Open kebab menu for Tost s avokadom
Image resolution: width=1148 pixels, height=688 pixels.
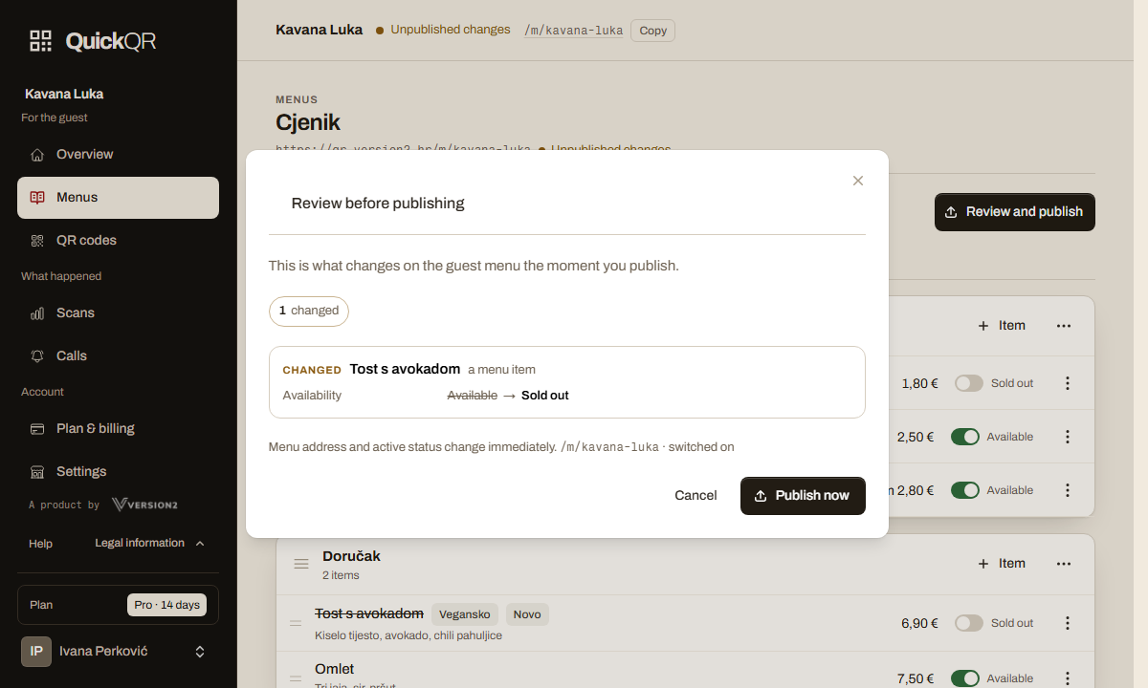click(1068, 623)
